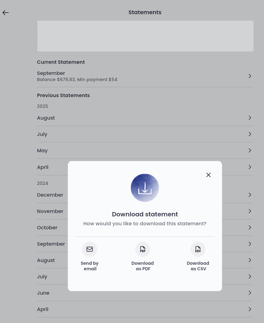Click the gray banner area at the top
The image size is (264, 323).
pyautogui.click(x=145, y=36)
